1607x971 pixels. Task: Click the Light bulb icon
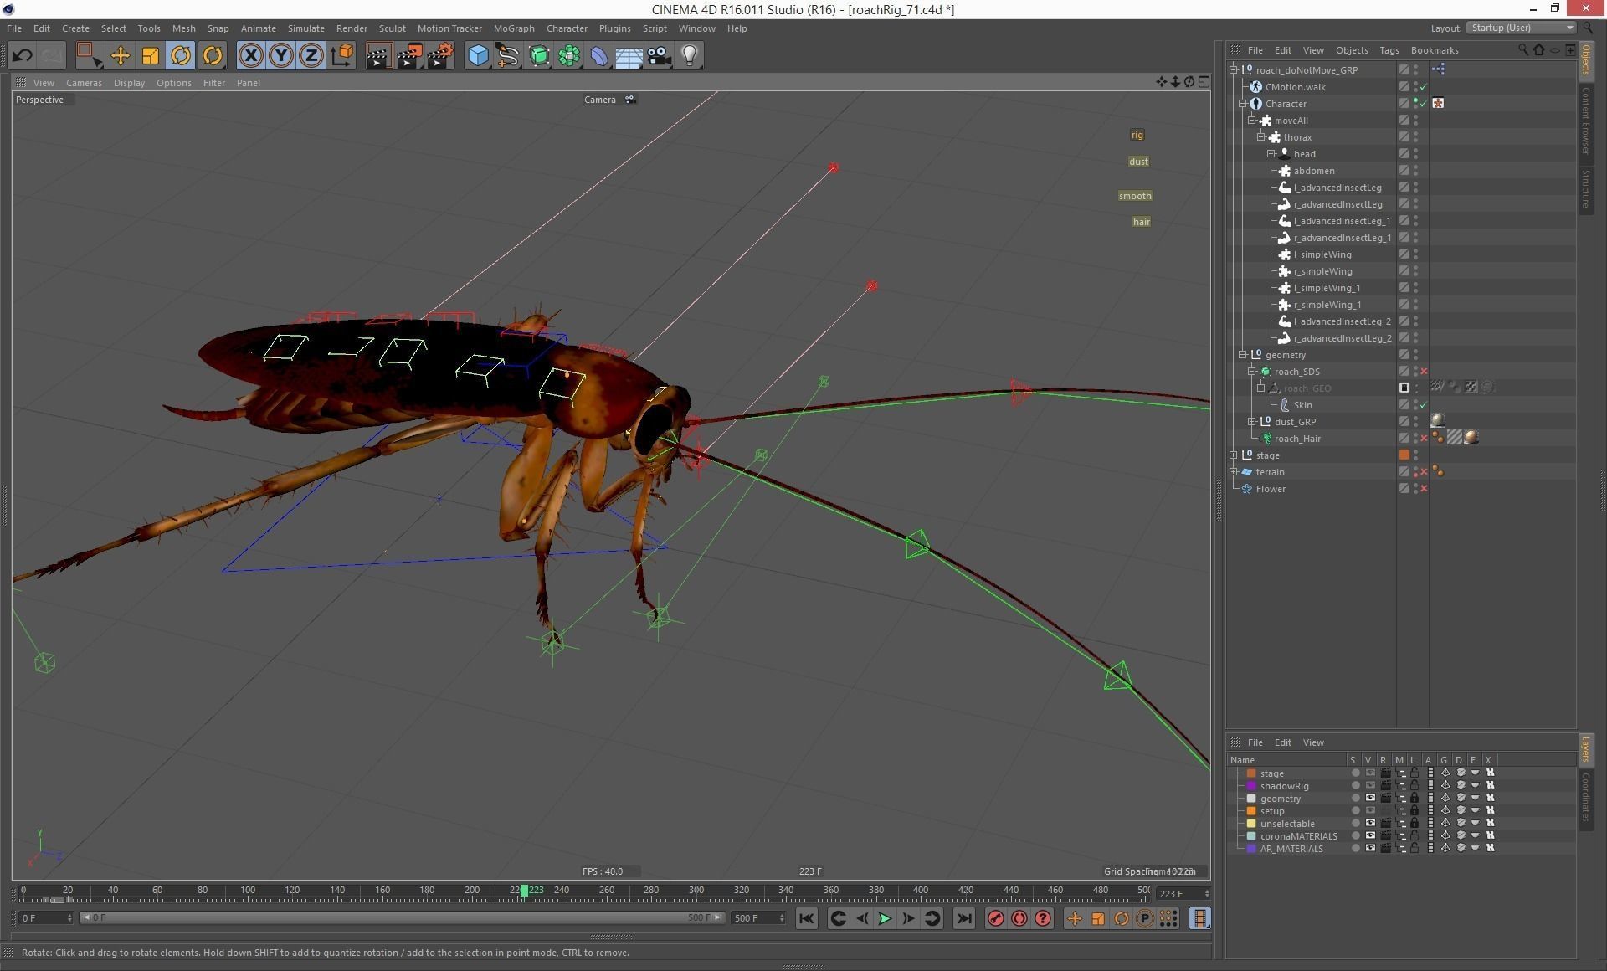pyautogui.click(x=690, y=56)
